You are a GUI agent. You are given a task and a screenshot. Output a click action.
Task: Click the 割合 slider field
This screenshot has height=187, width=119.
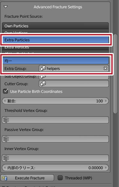[x=55, y=101]
